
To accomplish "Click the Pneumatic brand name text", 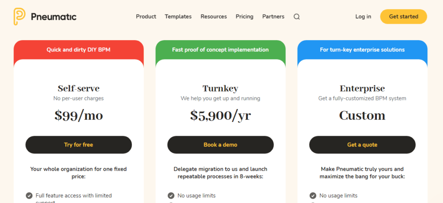I will tap(54, 17).
